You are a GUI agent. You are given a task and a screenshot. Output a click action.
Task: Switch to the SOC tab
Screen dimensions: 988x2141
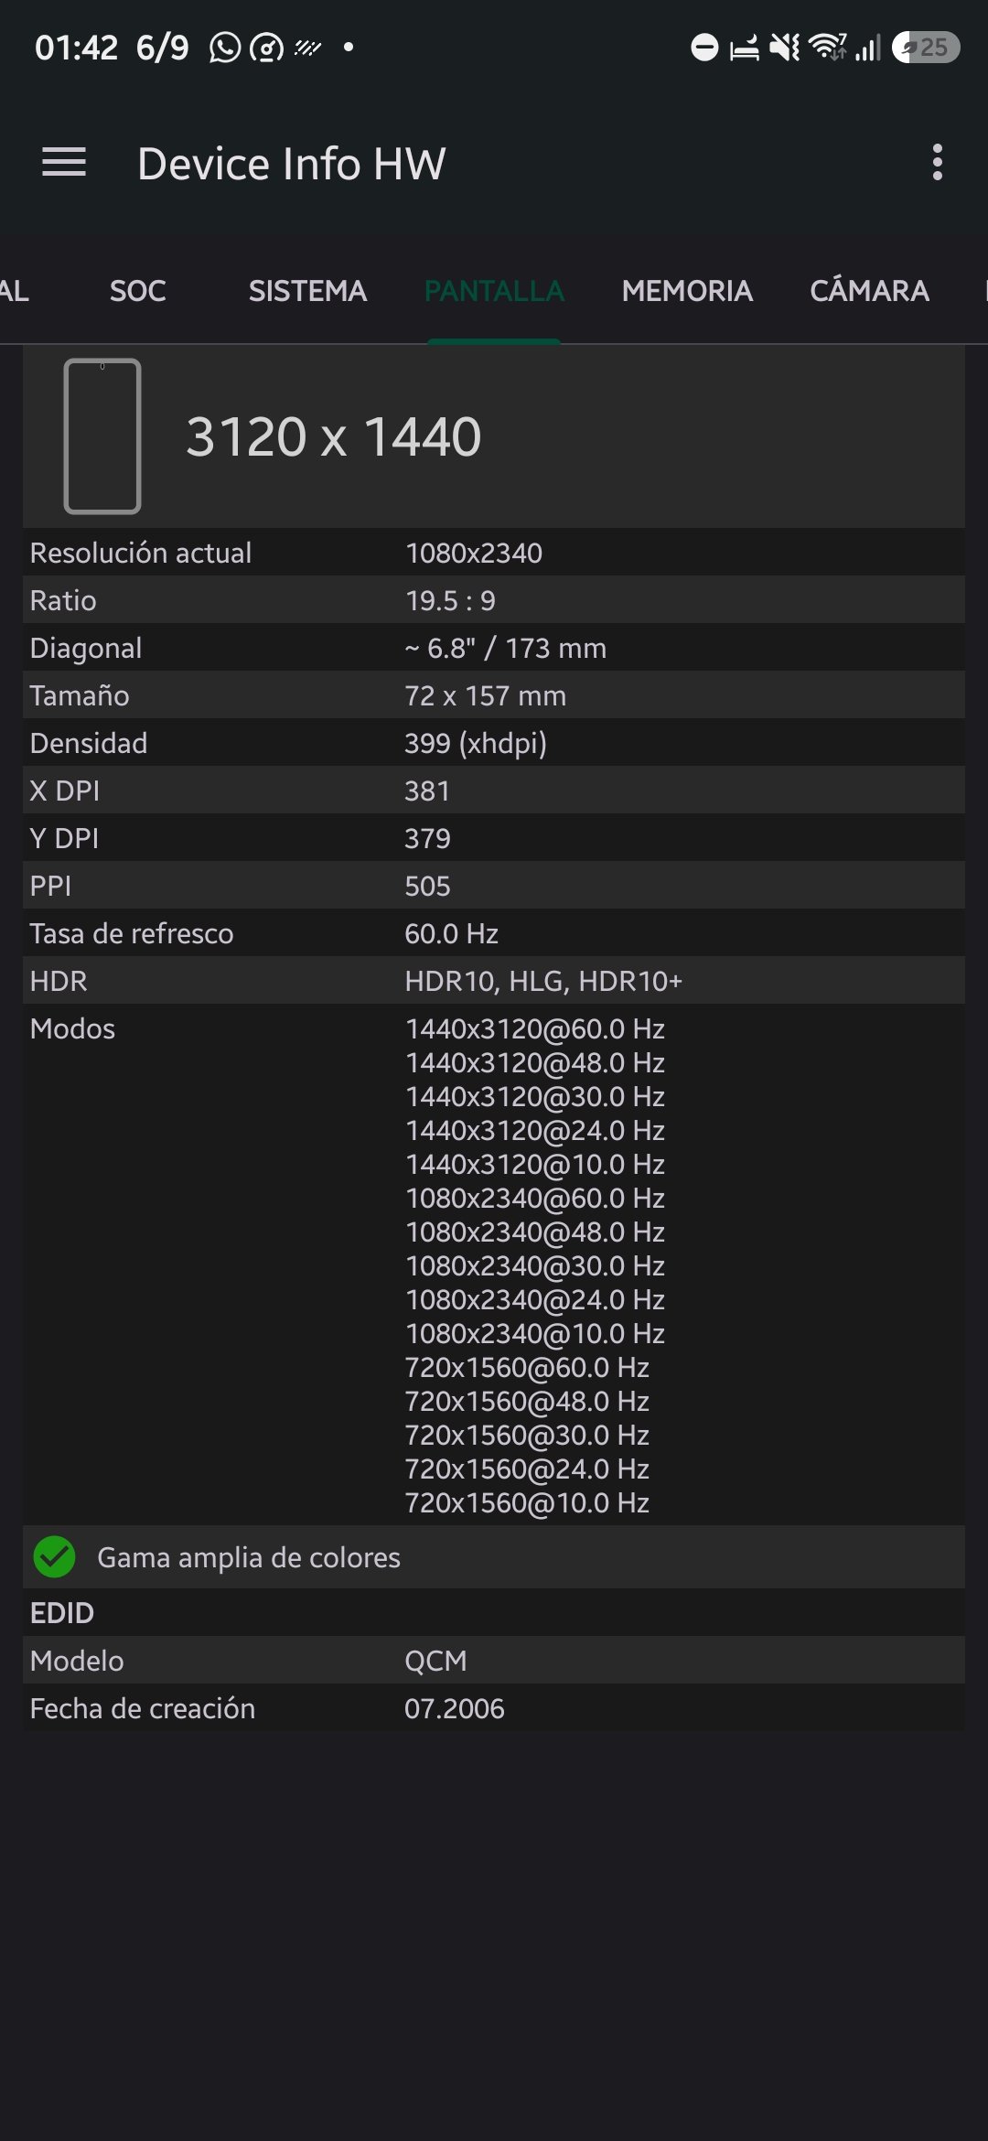pyautogui.click(x=138, y=291)
